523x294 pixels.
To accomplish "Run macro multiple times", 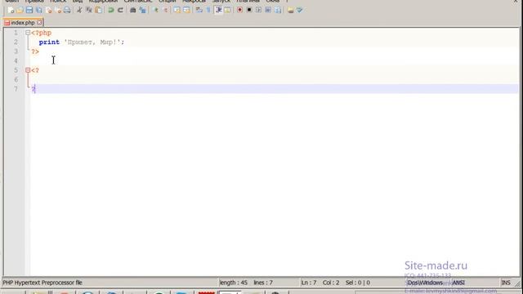I will click(x=268, y=11).
